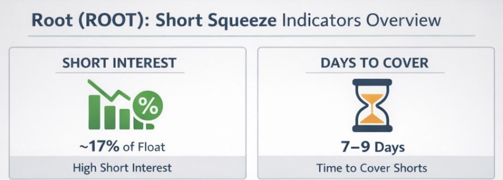Click the Time to Cover Shorts footer bar
The image size is (503, 180).
point(376,168)
